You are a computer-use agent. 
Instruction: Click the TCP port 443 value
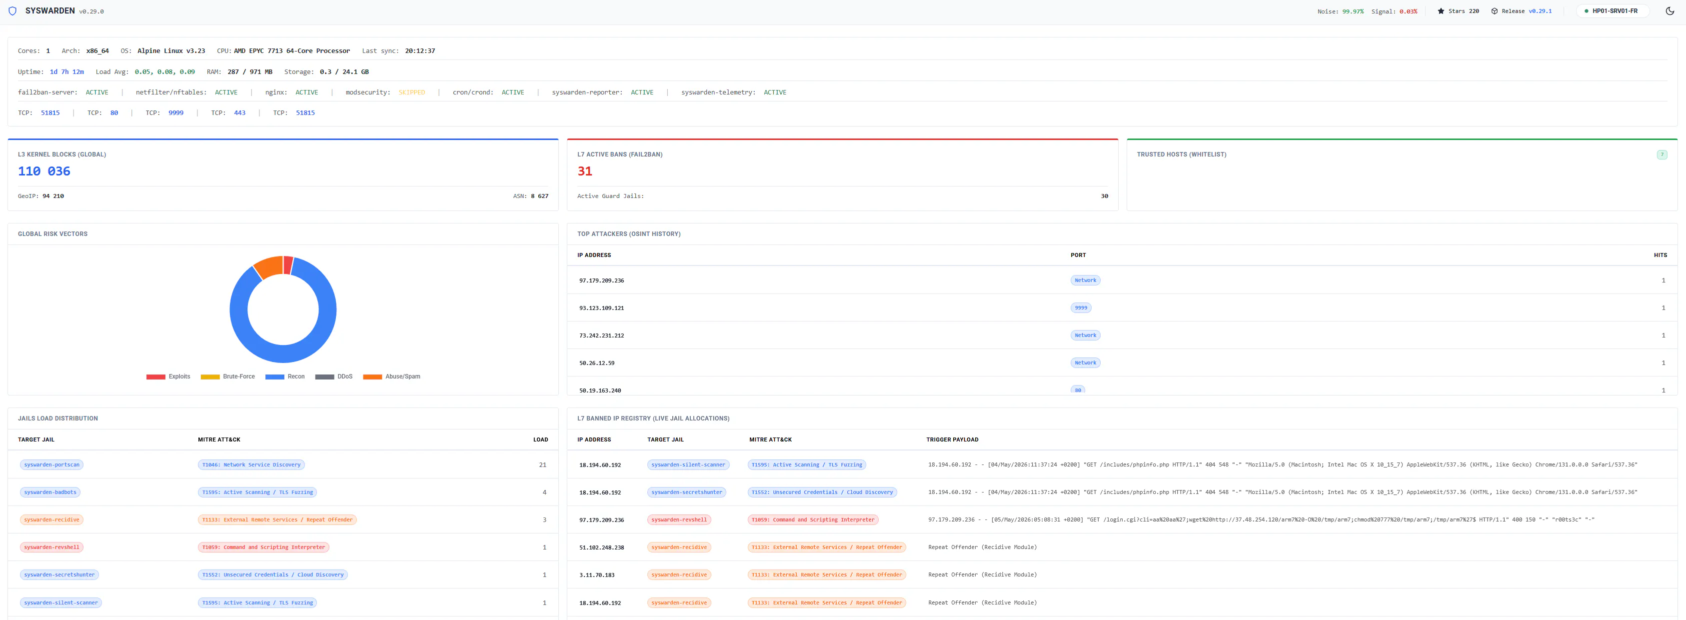(239, 113)
